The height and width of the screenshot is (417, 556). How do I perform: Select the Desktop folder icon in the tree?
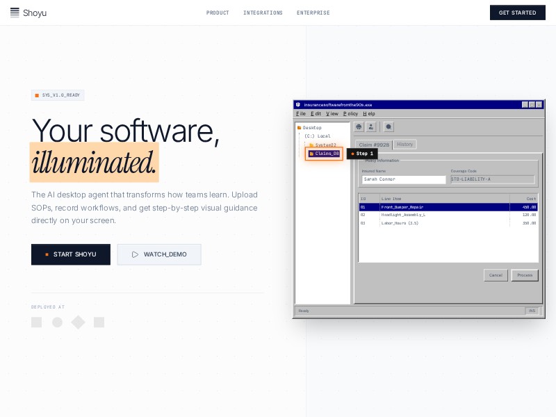pos(299,127)
